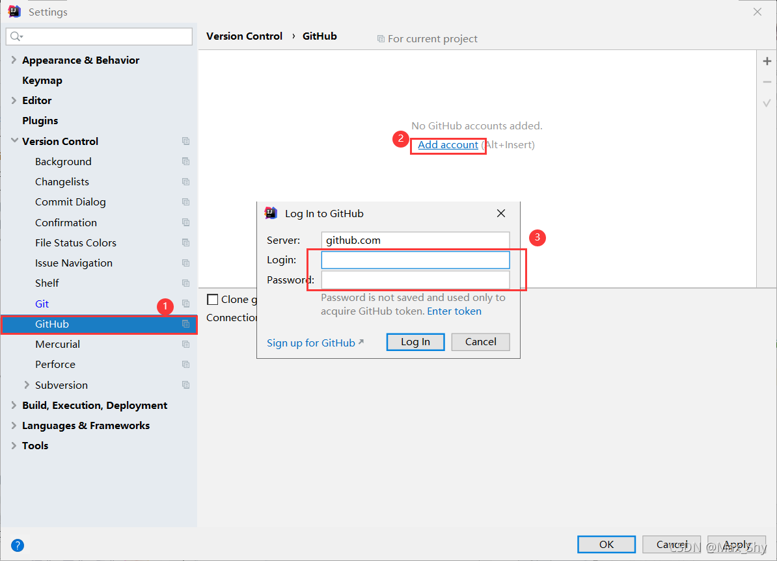Select the Changelists settings item

tap(62, 182)
